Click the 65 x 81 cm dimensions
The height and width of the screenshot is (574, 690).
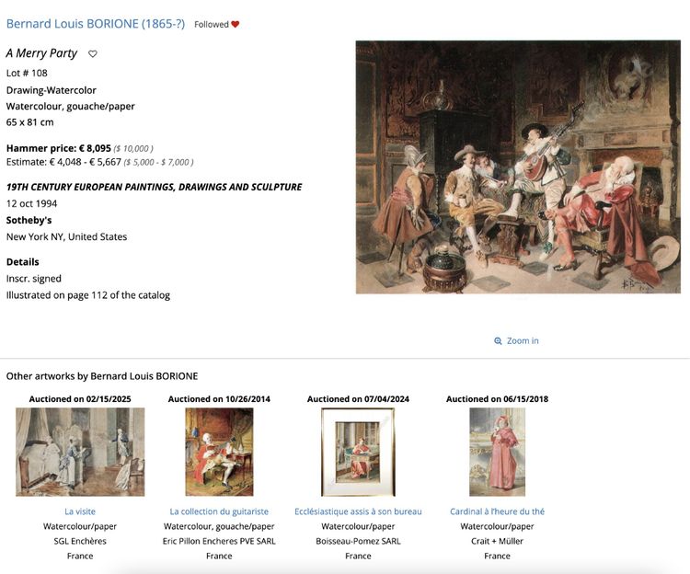(30, 122)
